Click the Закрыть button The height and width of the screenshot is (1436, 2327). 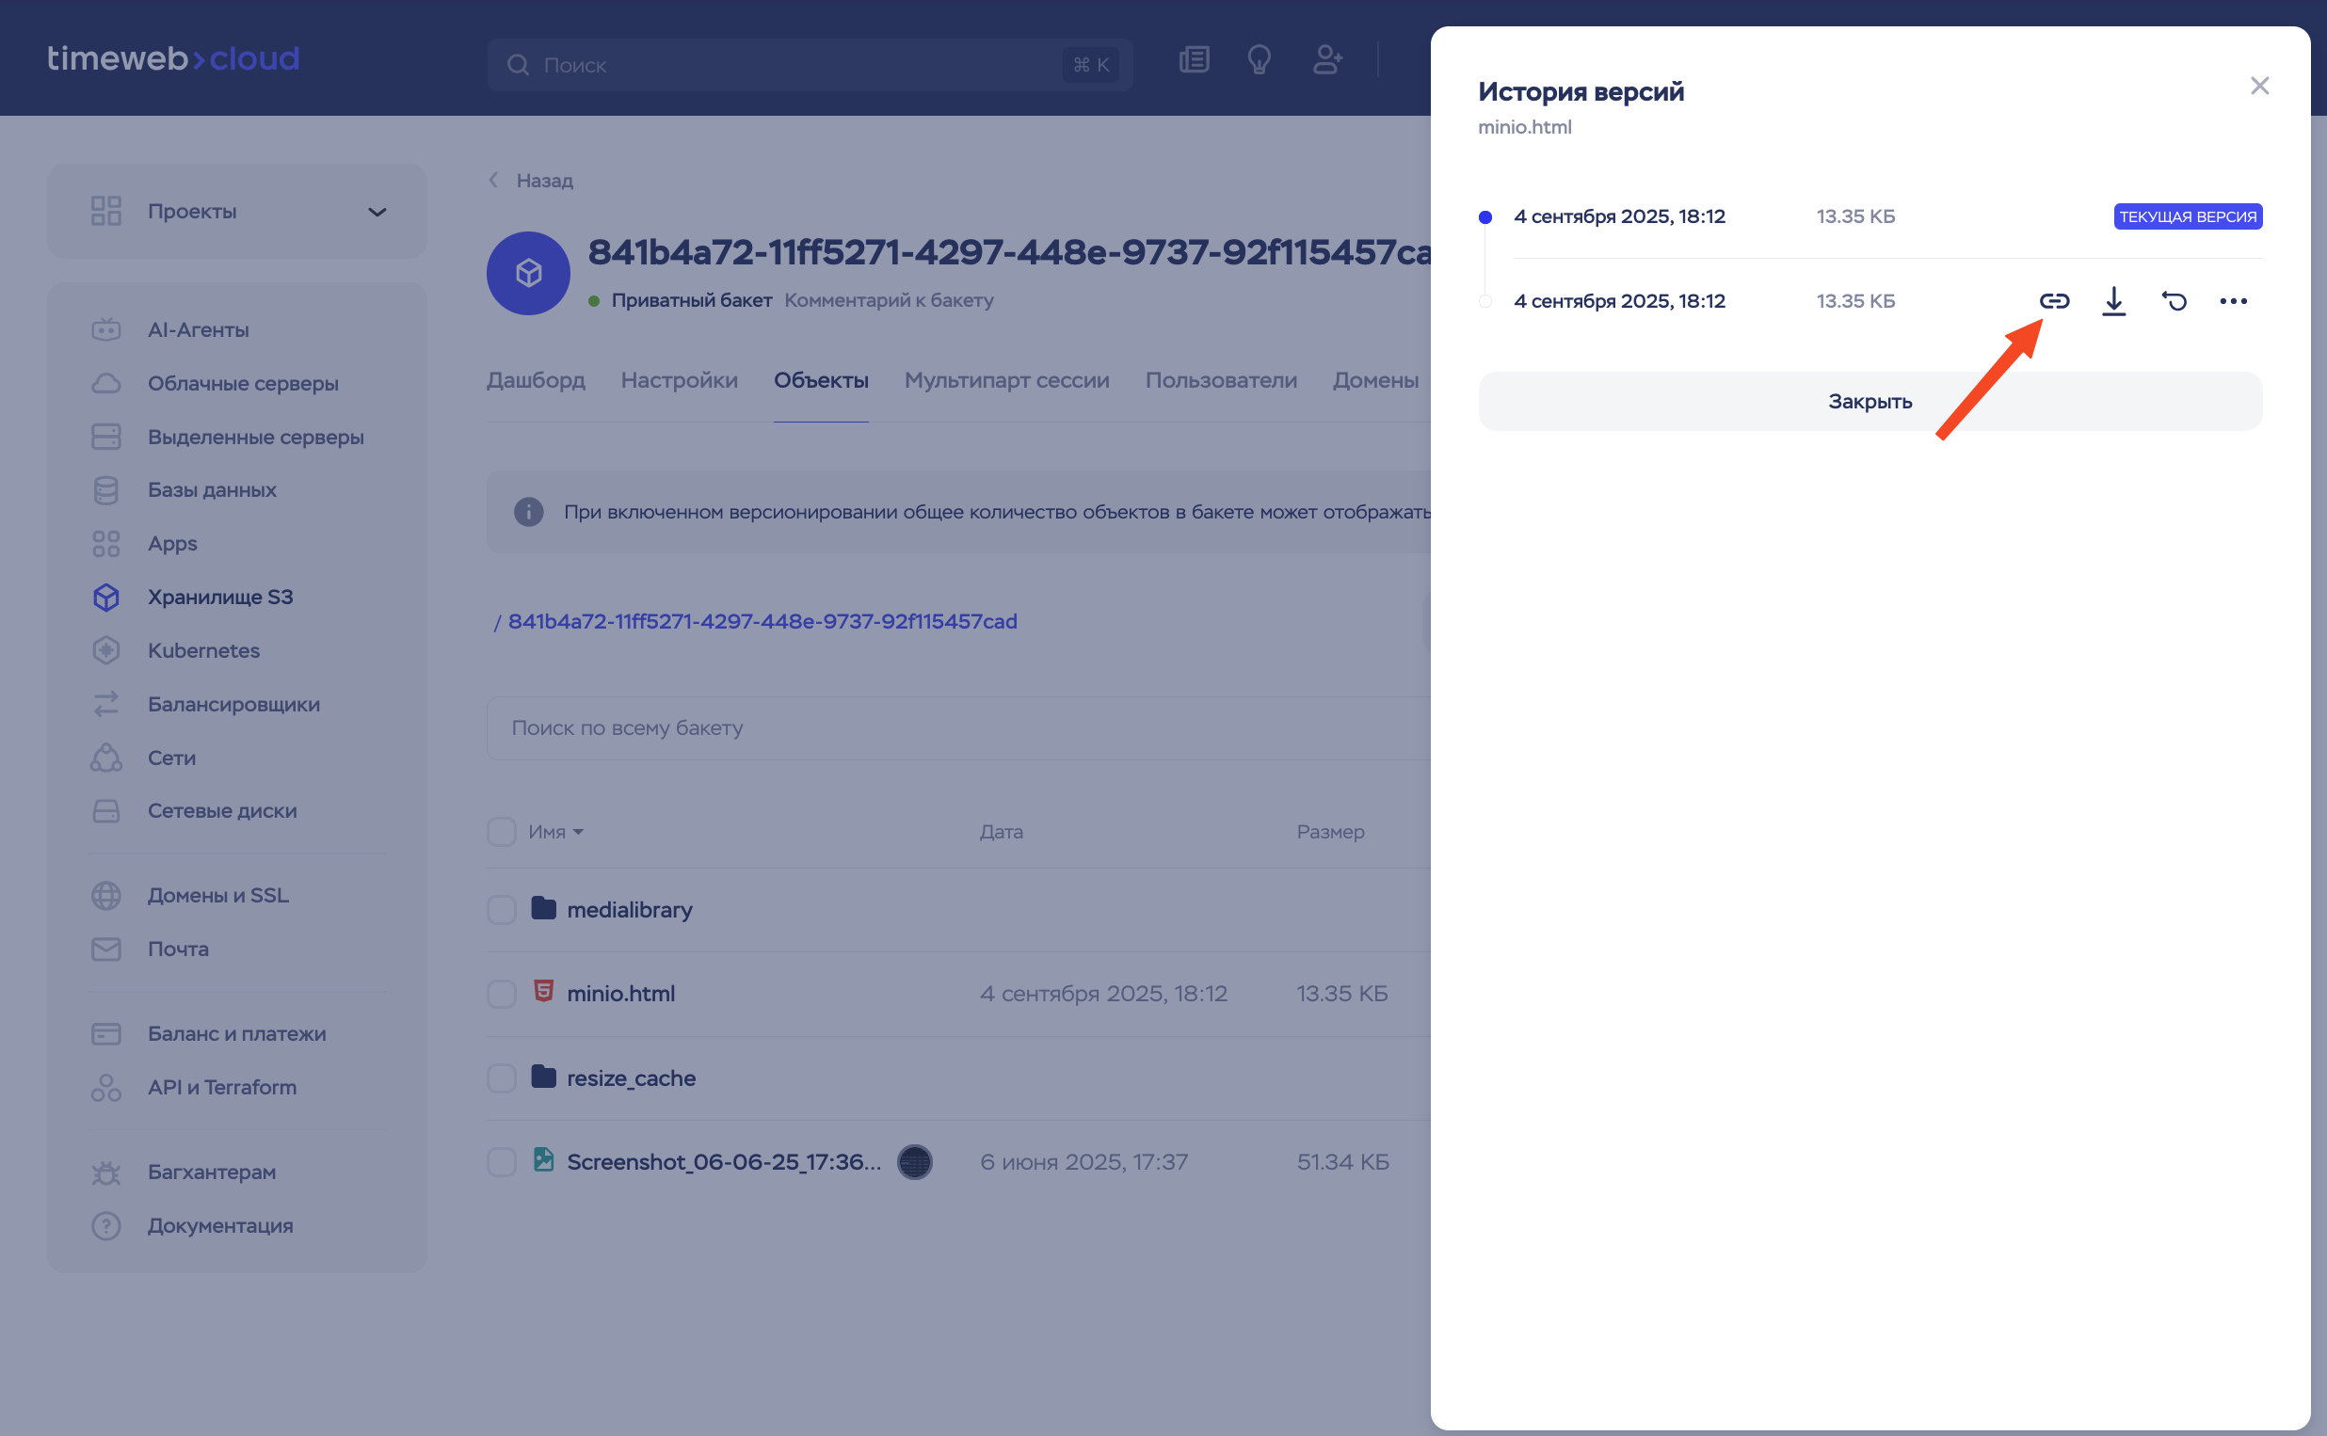(1870, 402)
